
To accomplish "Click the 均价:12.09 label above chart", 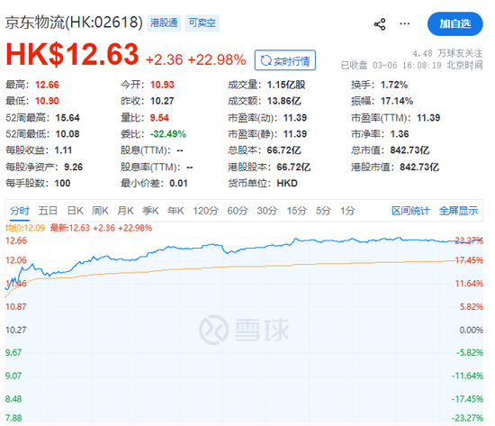I will 25,228.
